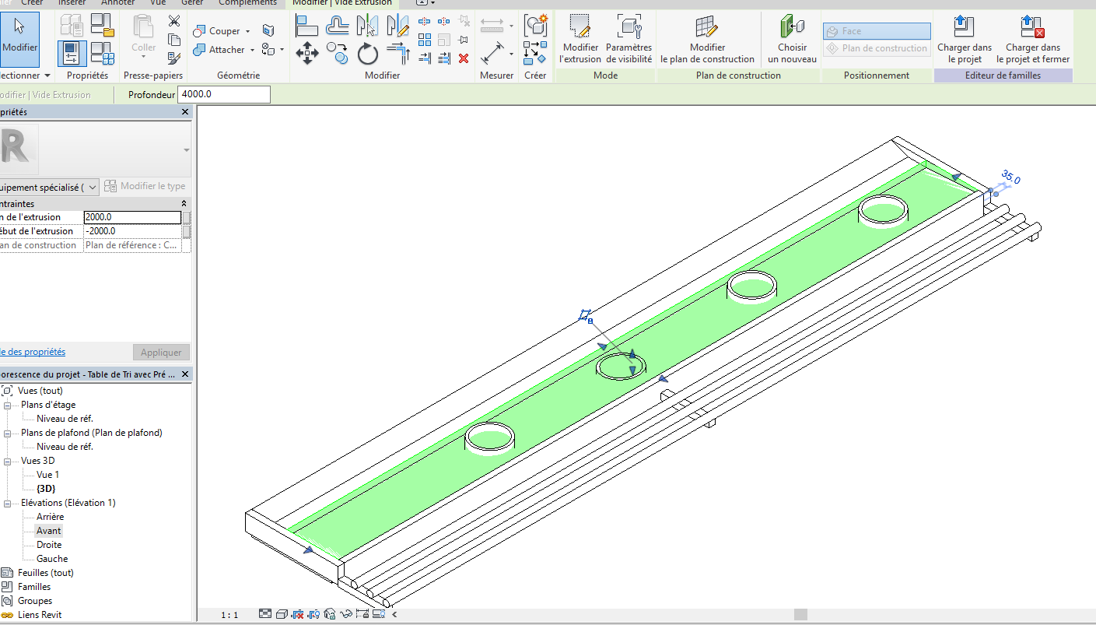The height and width of the screenshot is (625, 1096).
Task: Choose the Choisir un nouveau host tool
Action: pyautogui.click(x=792, y=40)
